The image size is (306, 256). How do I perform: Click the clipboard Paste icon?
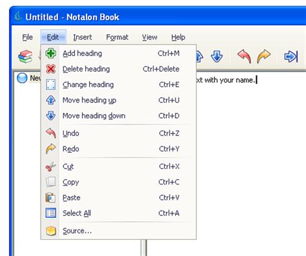tap(51, 197)
